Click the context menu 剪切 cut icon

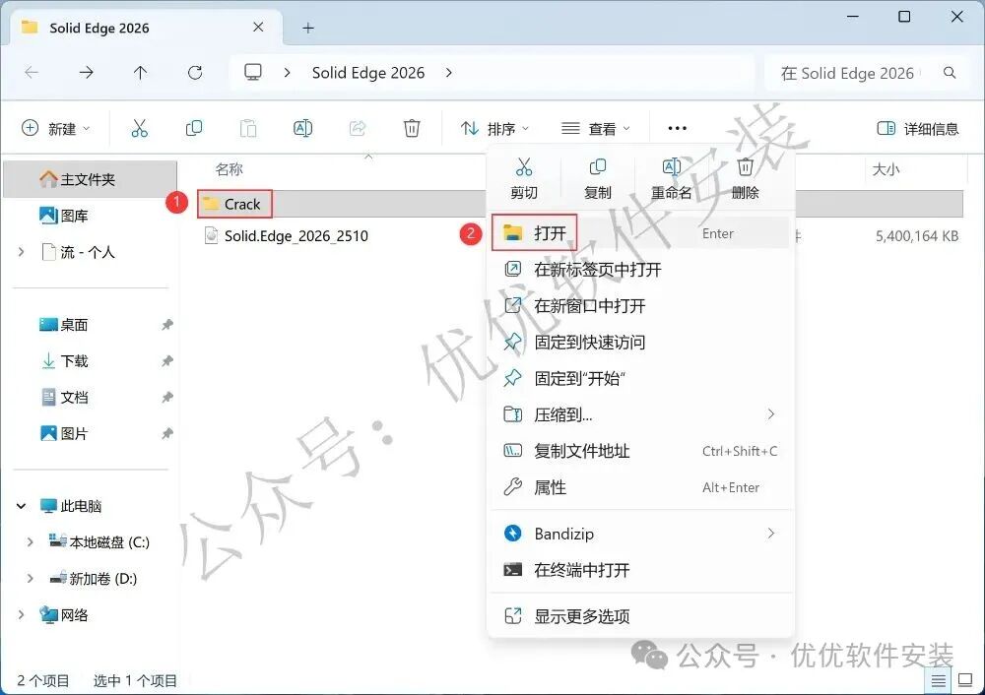[x=524, y=167]
